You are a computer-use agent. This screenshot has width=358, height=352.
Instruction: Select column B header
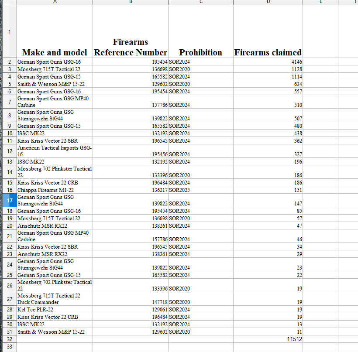click(x=131, y=2)
